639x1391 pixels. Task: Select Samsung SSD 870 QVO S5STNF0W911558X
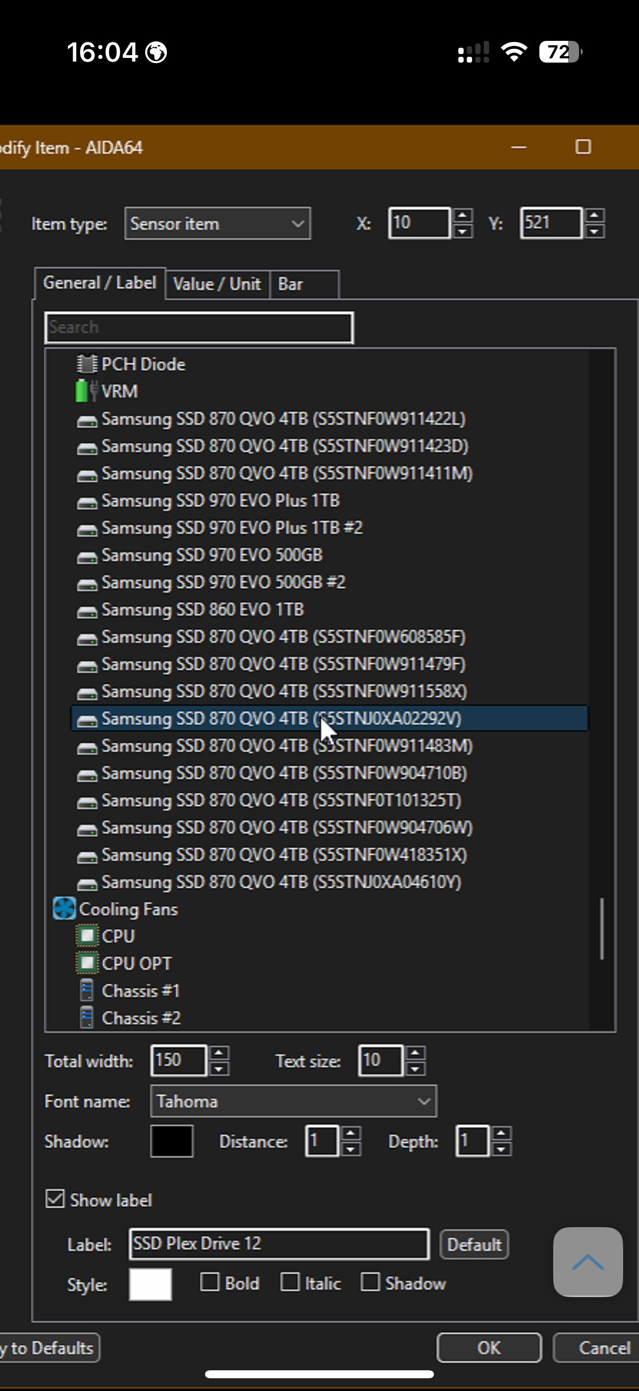284,691
